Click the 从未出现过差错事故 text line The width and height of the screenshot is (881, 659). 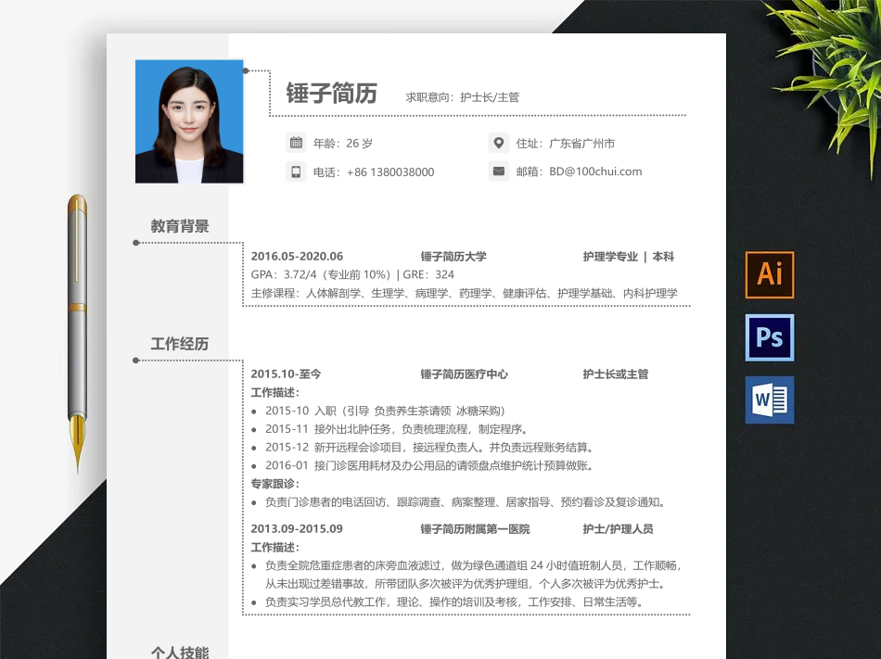466,584
